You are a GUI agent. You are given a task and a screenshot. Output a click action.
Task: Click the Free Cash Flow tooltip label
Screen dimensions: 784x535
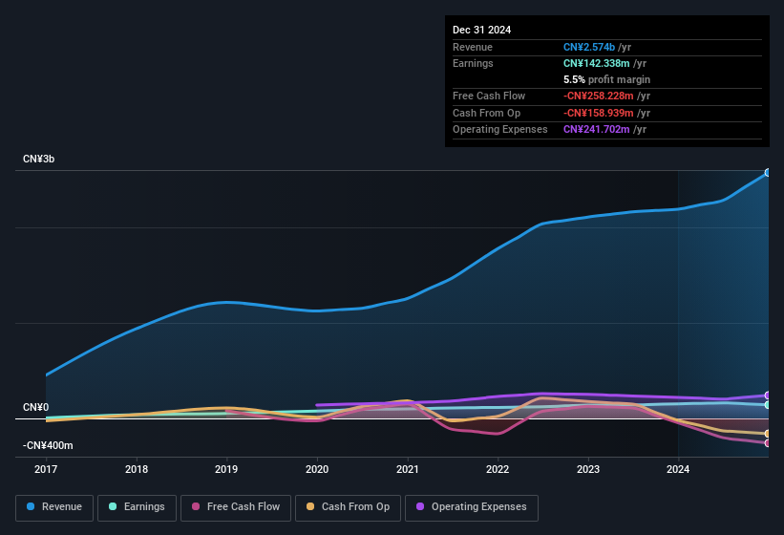[x=489, y=96]
